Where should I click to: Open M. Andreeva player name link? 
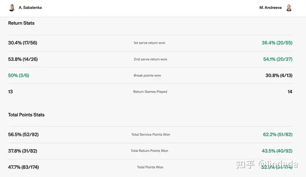coord(270,8)
